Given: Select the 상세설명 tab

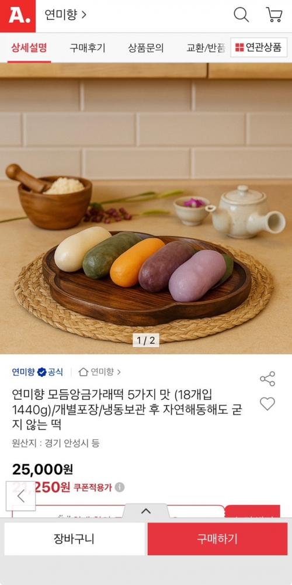Looking at the screenshot, I should coord(29,48).
